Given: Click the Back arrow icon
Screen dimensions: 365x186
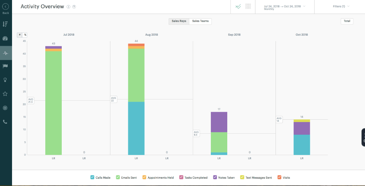Looking at the screenshot, I should coord(5,7).
